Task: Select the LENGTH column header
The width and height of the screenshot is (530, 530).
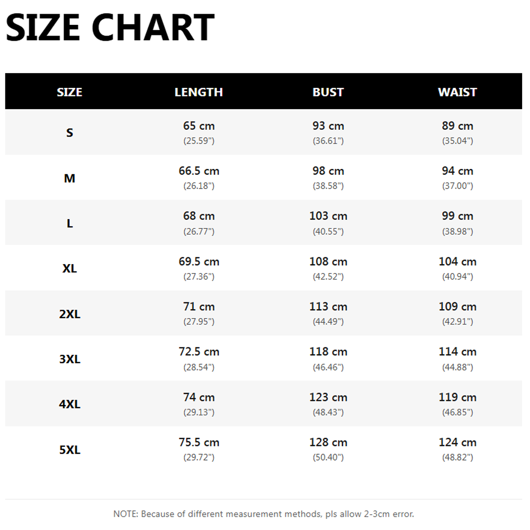Action: coord(199,92)
